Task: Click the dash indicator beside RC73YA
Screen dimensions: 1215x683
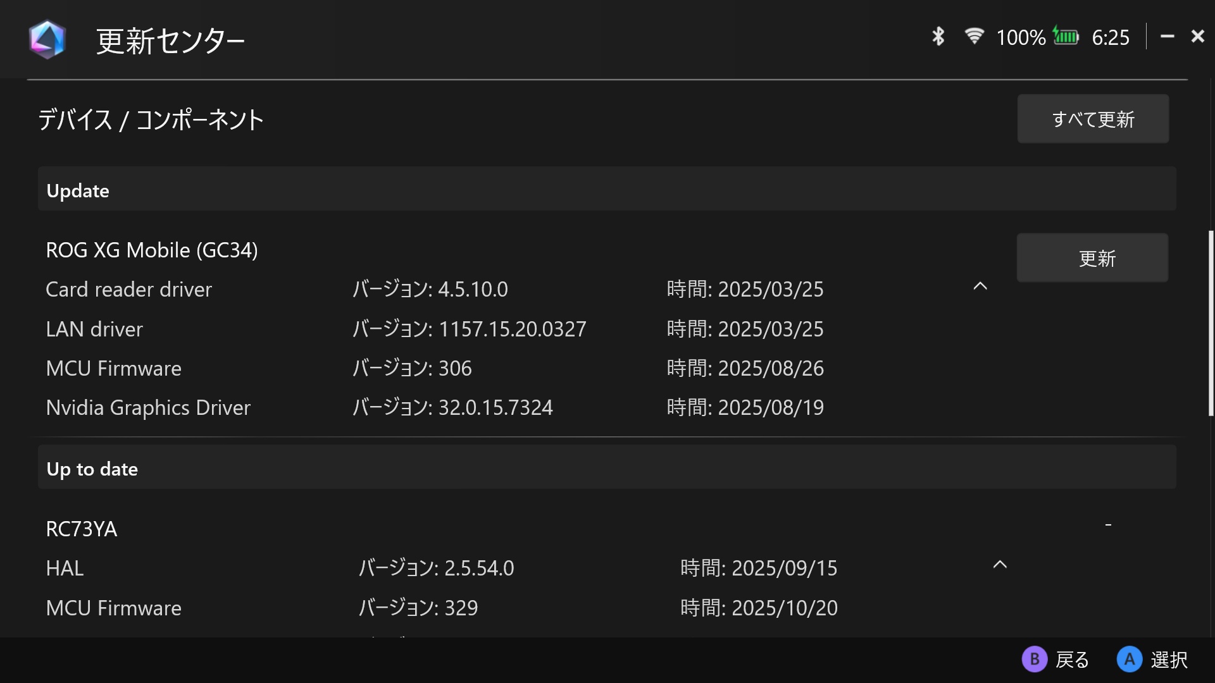Action: pyautogui.click(x=1108, y=524)
